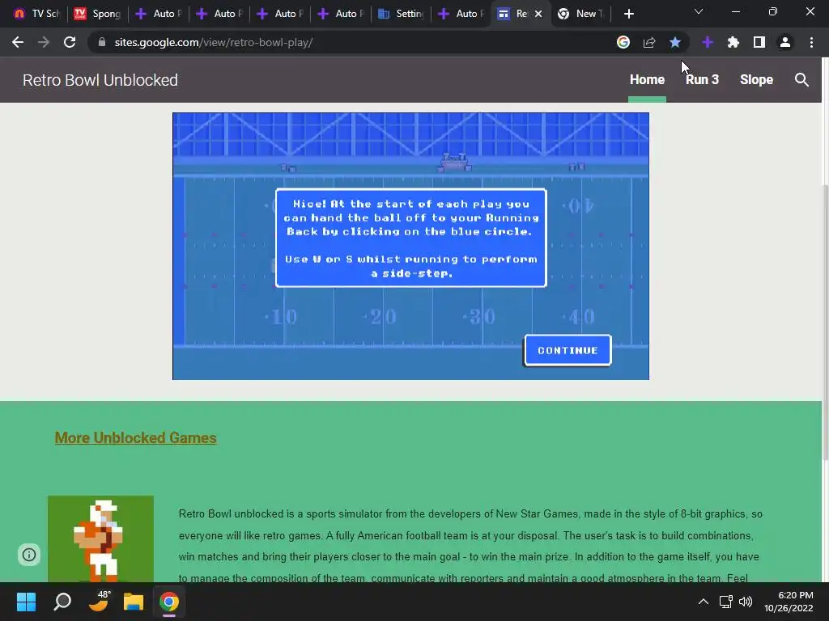Switch to the TV Sch tab
Screen dimensions: 829x621
(37, 14)
